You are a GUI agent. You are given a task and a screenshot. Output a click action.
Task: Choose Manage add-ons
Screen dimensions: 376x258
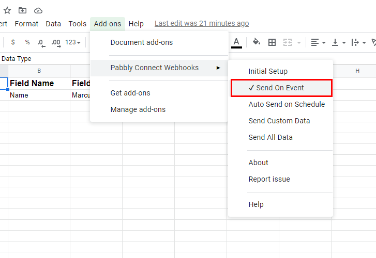click(159, 109)
